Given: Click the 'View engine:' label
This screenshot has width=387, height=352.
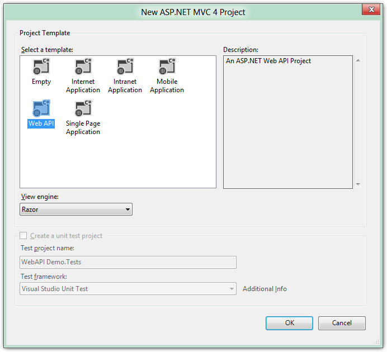Looking at the screenshot, I should (x=40, y=197).
